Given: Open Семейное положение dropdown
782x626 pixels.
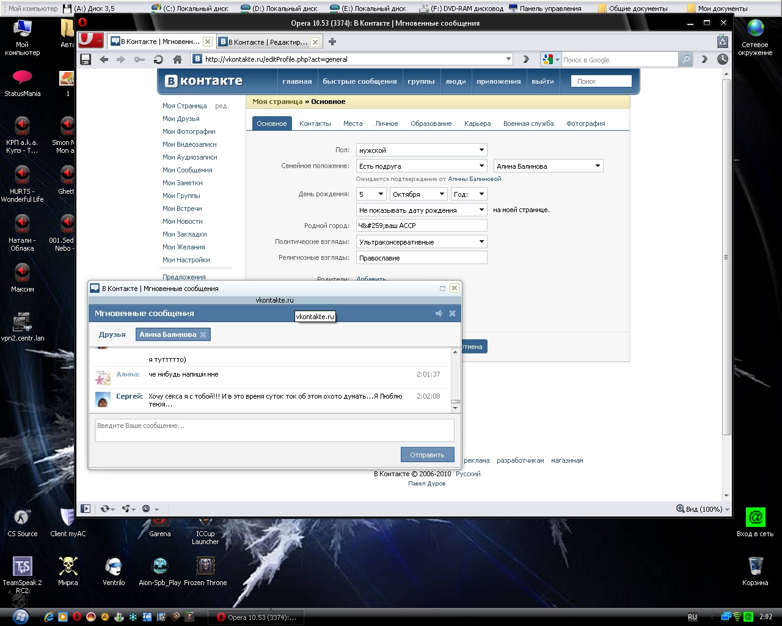Looking at the screenshot, I should click(422, 166).
